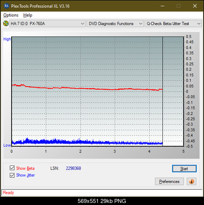The height and width of the screenshot is (205, 204).
Task: Toggle the Show Jitter checkbox
Action: 12,175
